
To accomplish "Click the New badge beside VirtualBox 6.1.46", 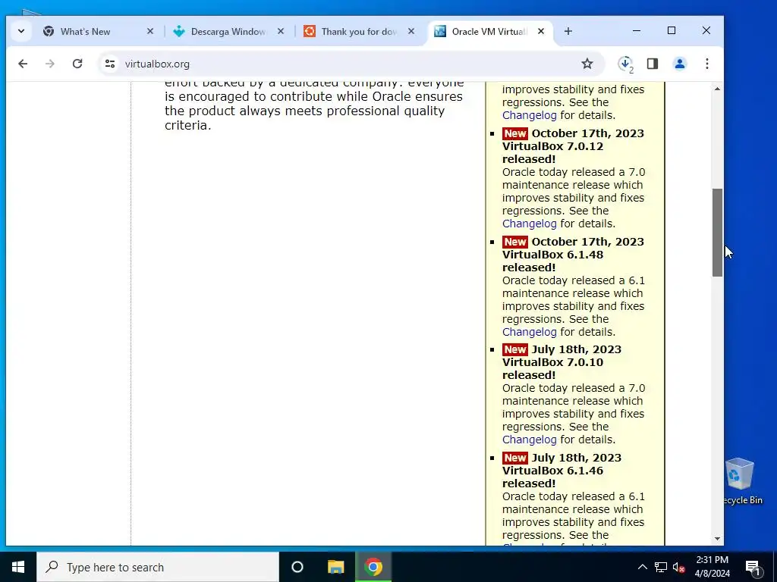I will 515,458.
